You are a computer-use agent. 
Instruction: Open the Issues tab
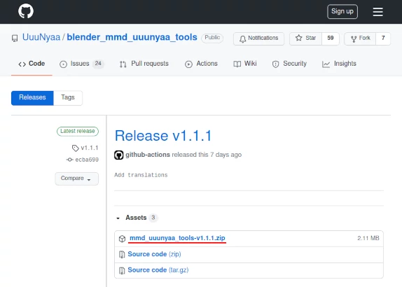[81, 64]
